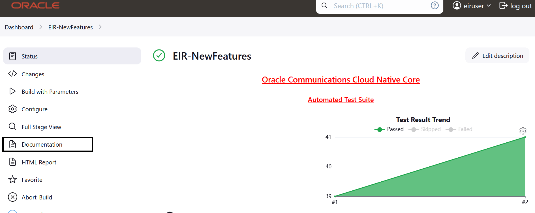535x213 pixels.
Task: Click the log out link
Action: 515,6
